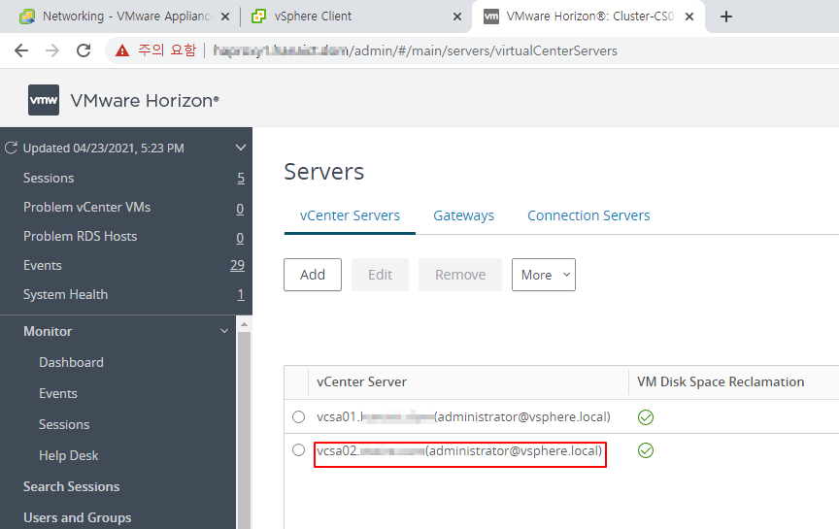Open Events under Monitor
Screen dimensions: 839x529
(58, 394)
